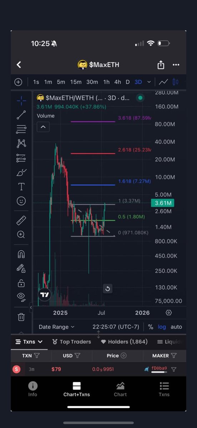Image resolution: width=197 pixels, height=428 pixels.
Task: Select the trend line drawing tool
Action: pos(21,115)
